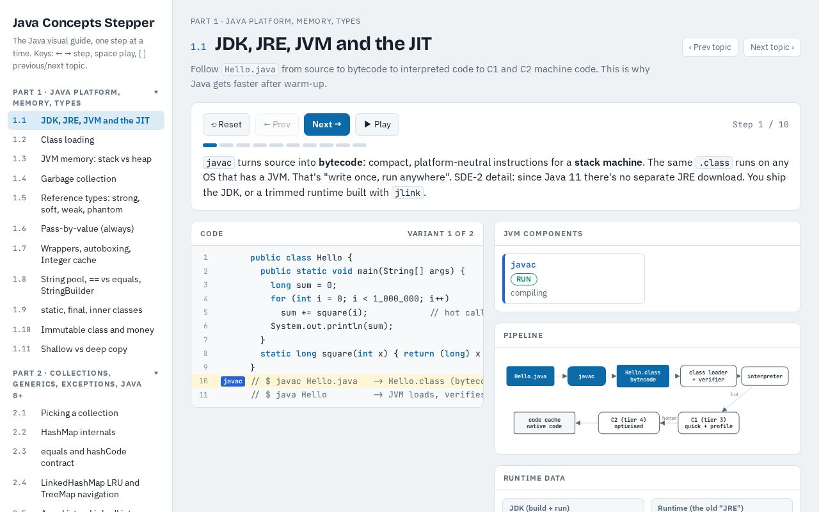The height and width of the screenshot is (512, 819).
Task: Open topic 2.1 Picking a collection
Action: click(x=86, y=413)
